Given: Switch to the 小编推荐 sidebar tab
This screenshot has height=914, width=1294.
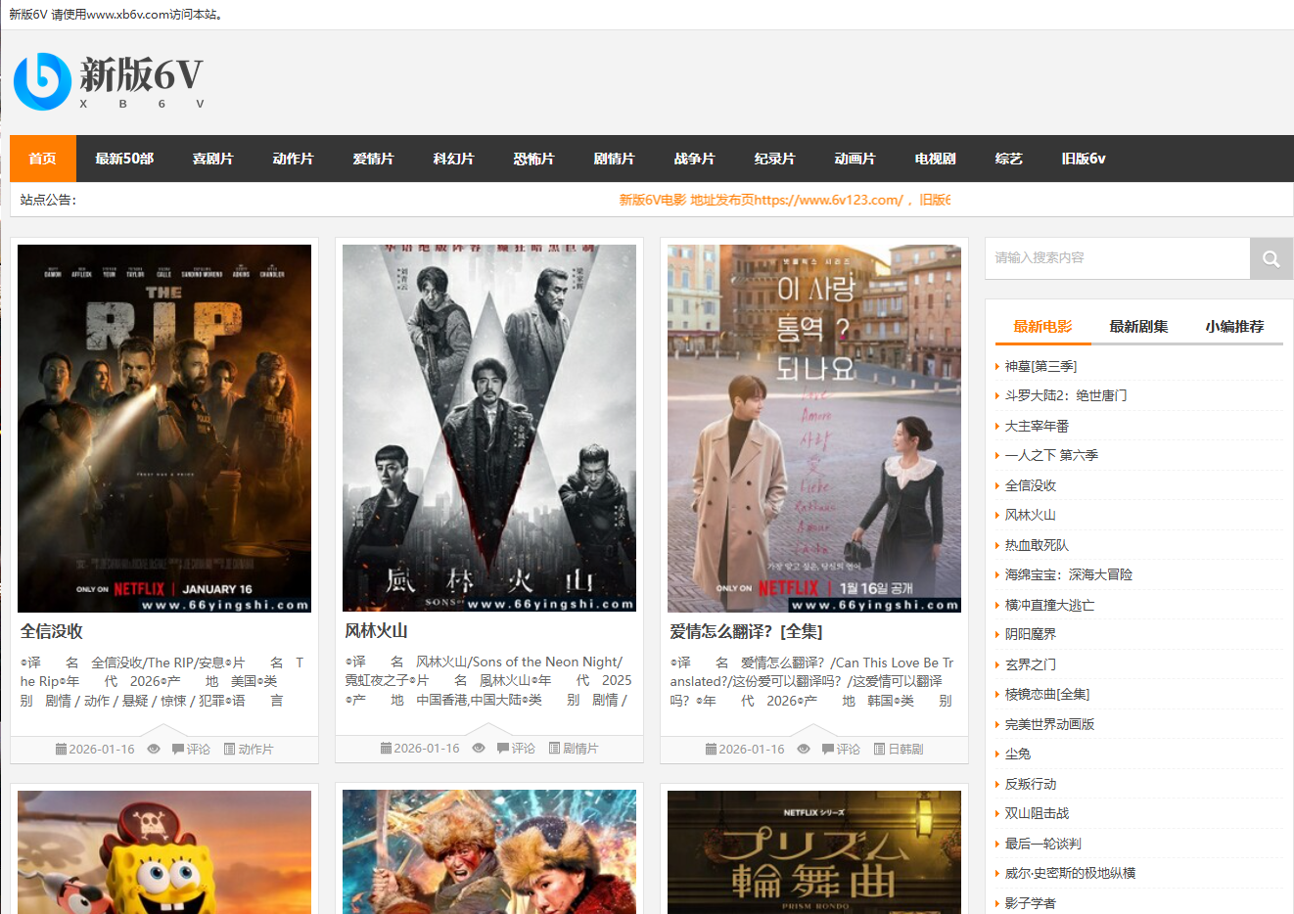Looking at the screenshot, I should point(1234,327).
